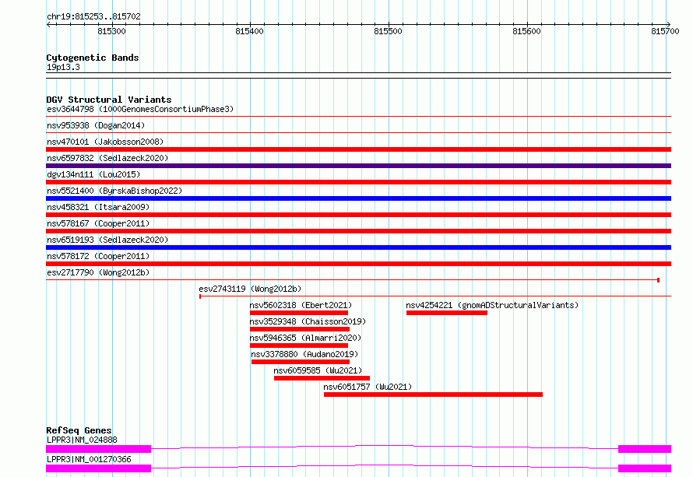Select the nsv578167 (Cooper2011) label

pyautogui.click(x=98, y=223)
